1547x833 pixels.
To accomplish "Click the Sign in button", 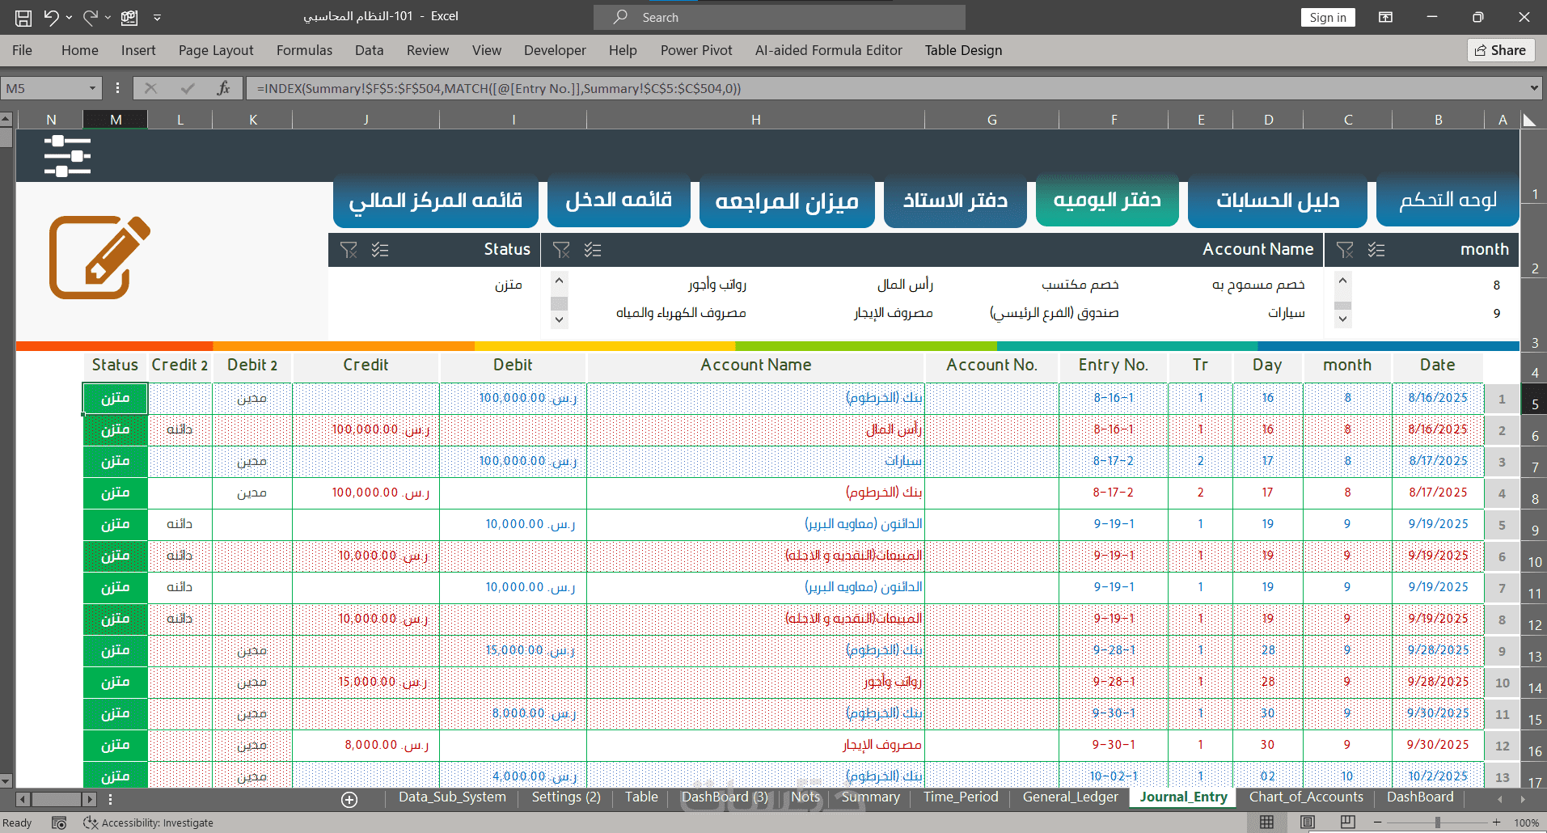I will click(x=1328, y=17).
